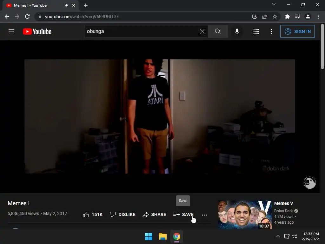
Task: Open volume control in tray
Action: coord(295,236)
